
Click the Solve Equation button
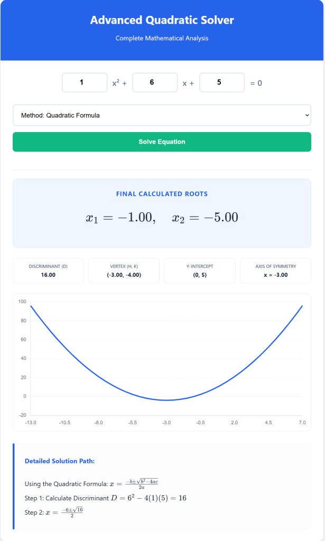click(x=162, y=142)
